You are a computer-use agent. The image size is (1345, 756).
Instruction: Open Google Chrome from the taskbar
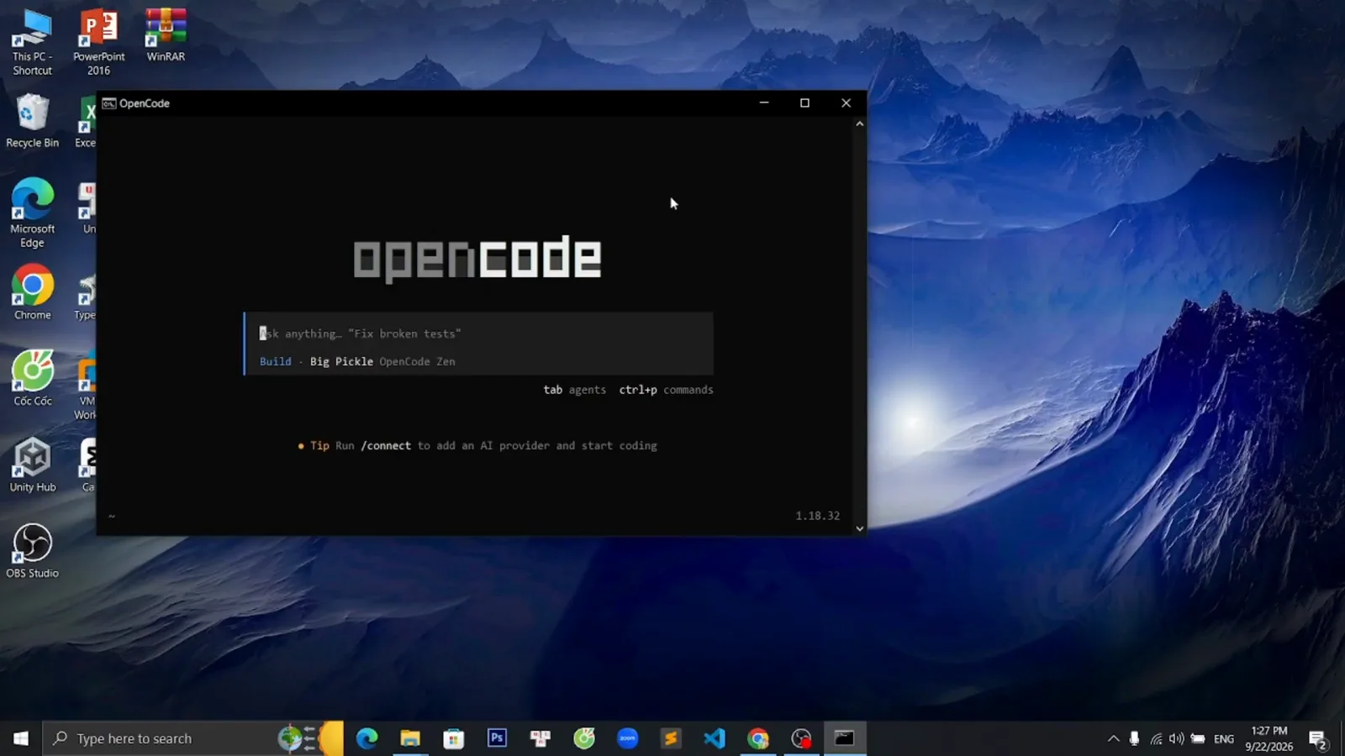pyautogui.click(x=758, y=738)
